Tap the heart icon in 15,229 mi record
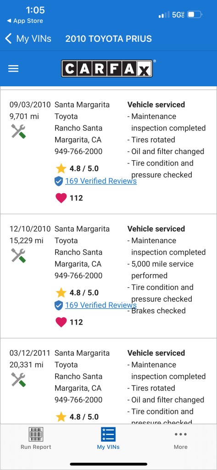 tap(61, 322)
